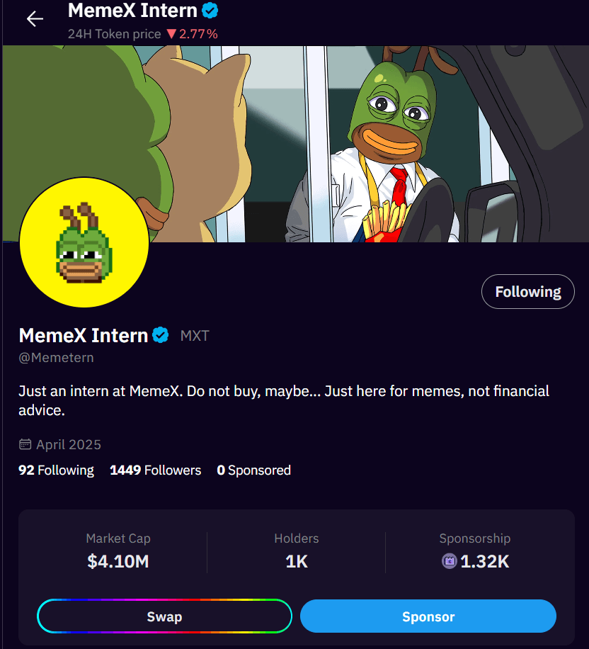Image resolution: width=589 pixels, height=649 pixels.
Task: Click the back arrow icon
Action: tap(35, 19)
